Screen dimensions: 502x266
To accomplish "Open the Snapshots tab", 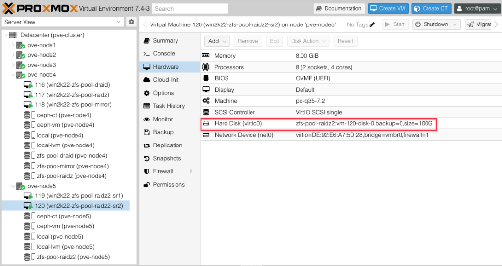I will pyautogui.click(x=170, y=158).
